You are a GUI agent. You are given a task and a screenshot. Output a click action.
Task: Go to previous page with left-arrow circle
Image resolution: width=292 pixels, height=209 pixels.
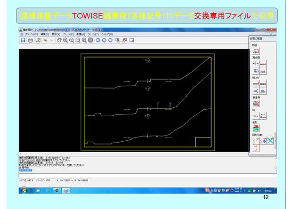98,40
